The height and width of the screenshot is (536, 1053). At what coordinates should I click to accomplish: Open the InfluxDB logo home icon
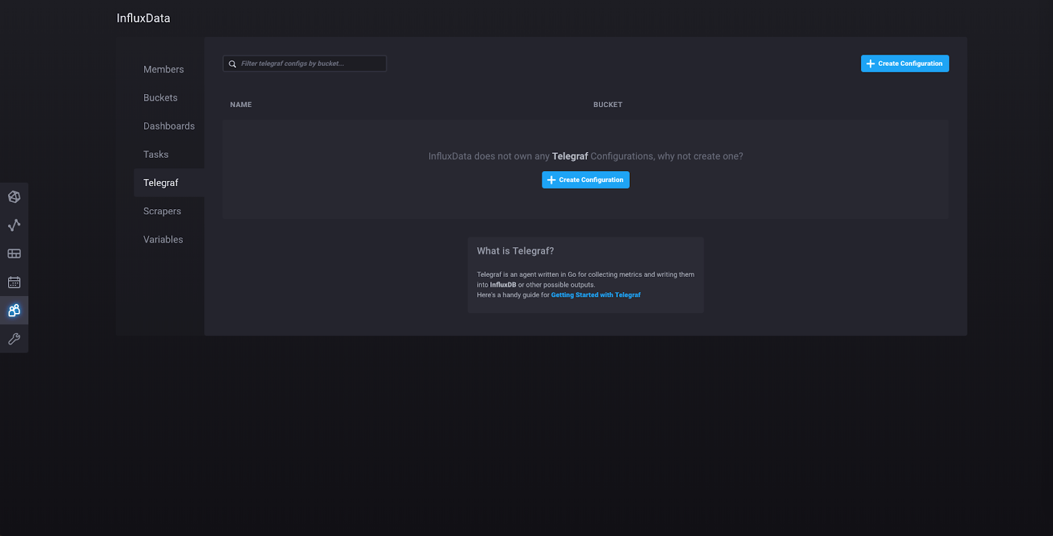click(14, 197)
